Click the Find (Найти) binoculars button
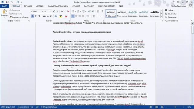The height and width of the screenshot is (109, 194). click(x=169, y=10)
